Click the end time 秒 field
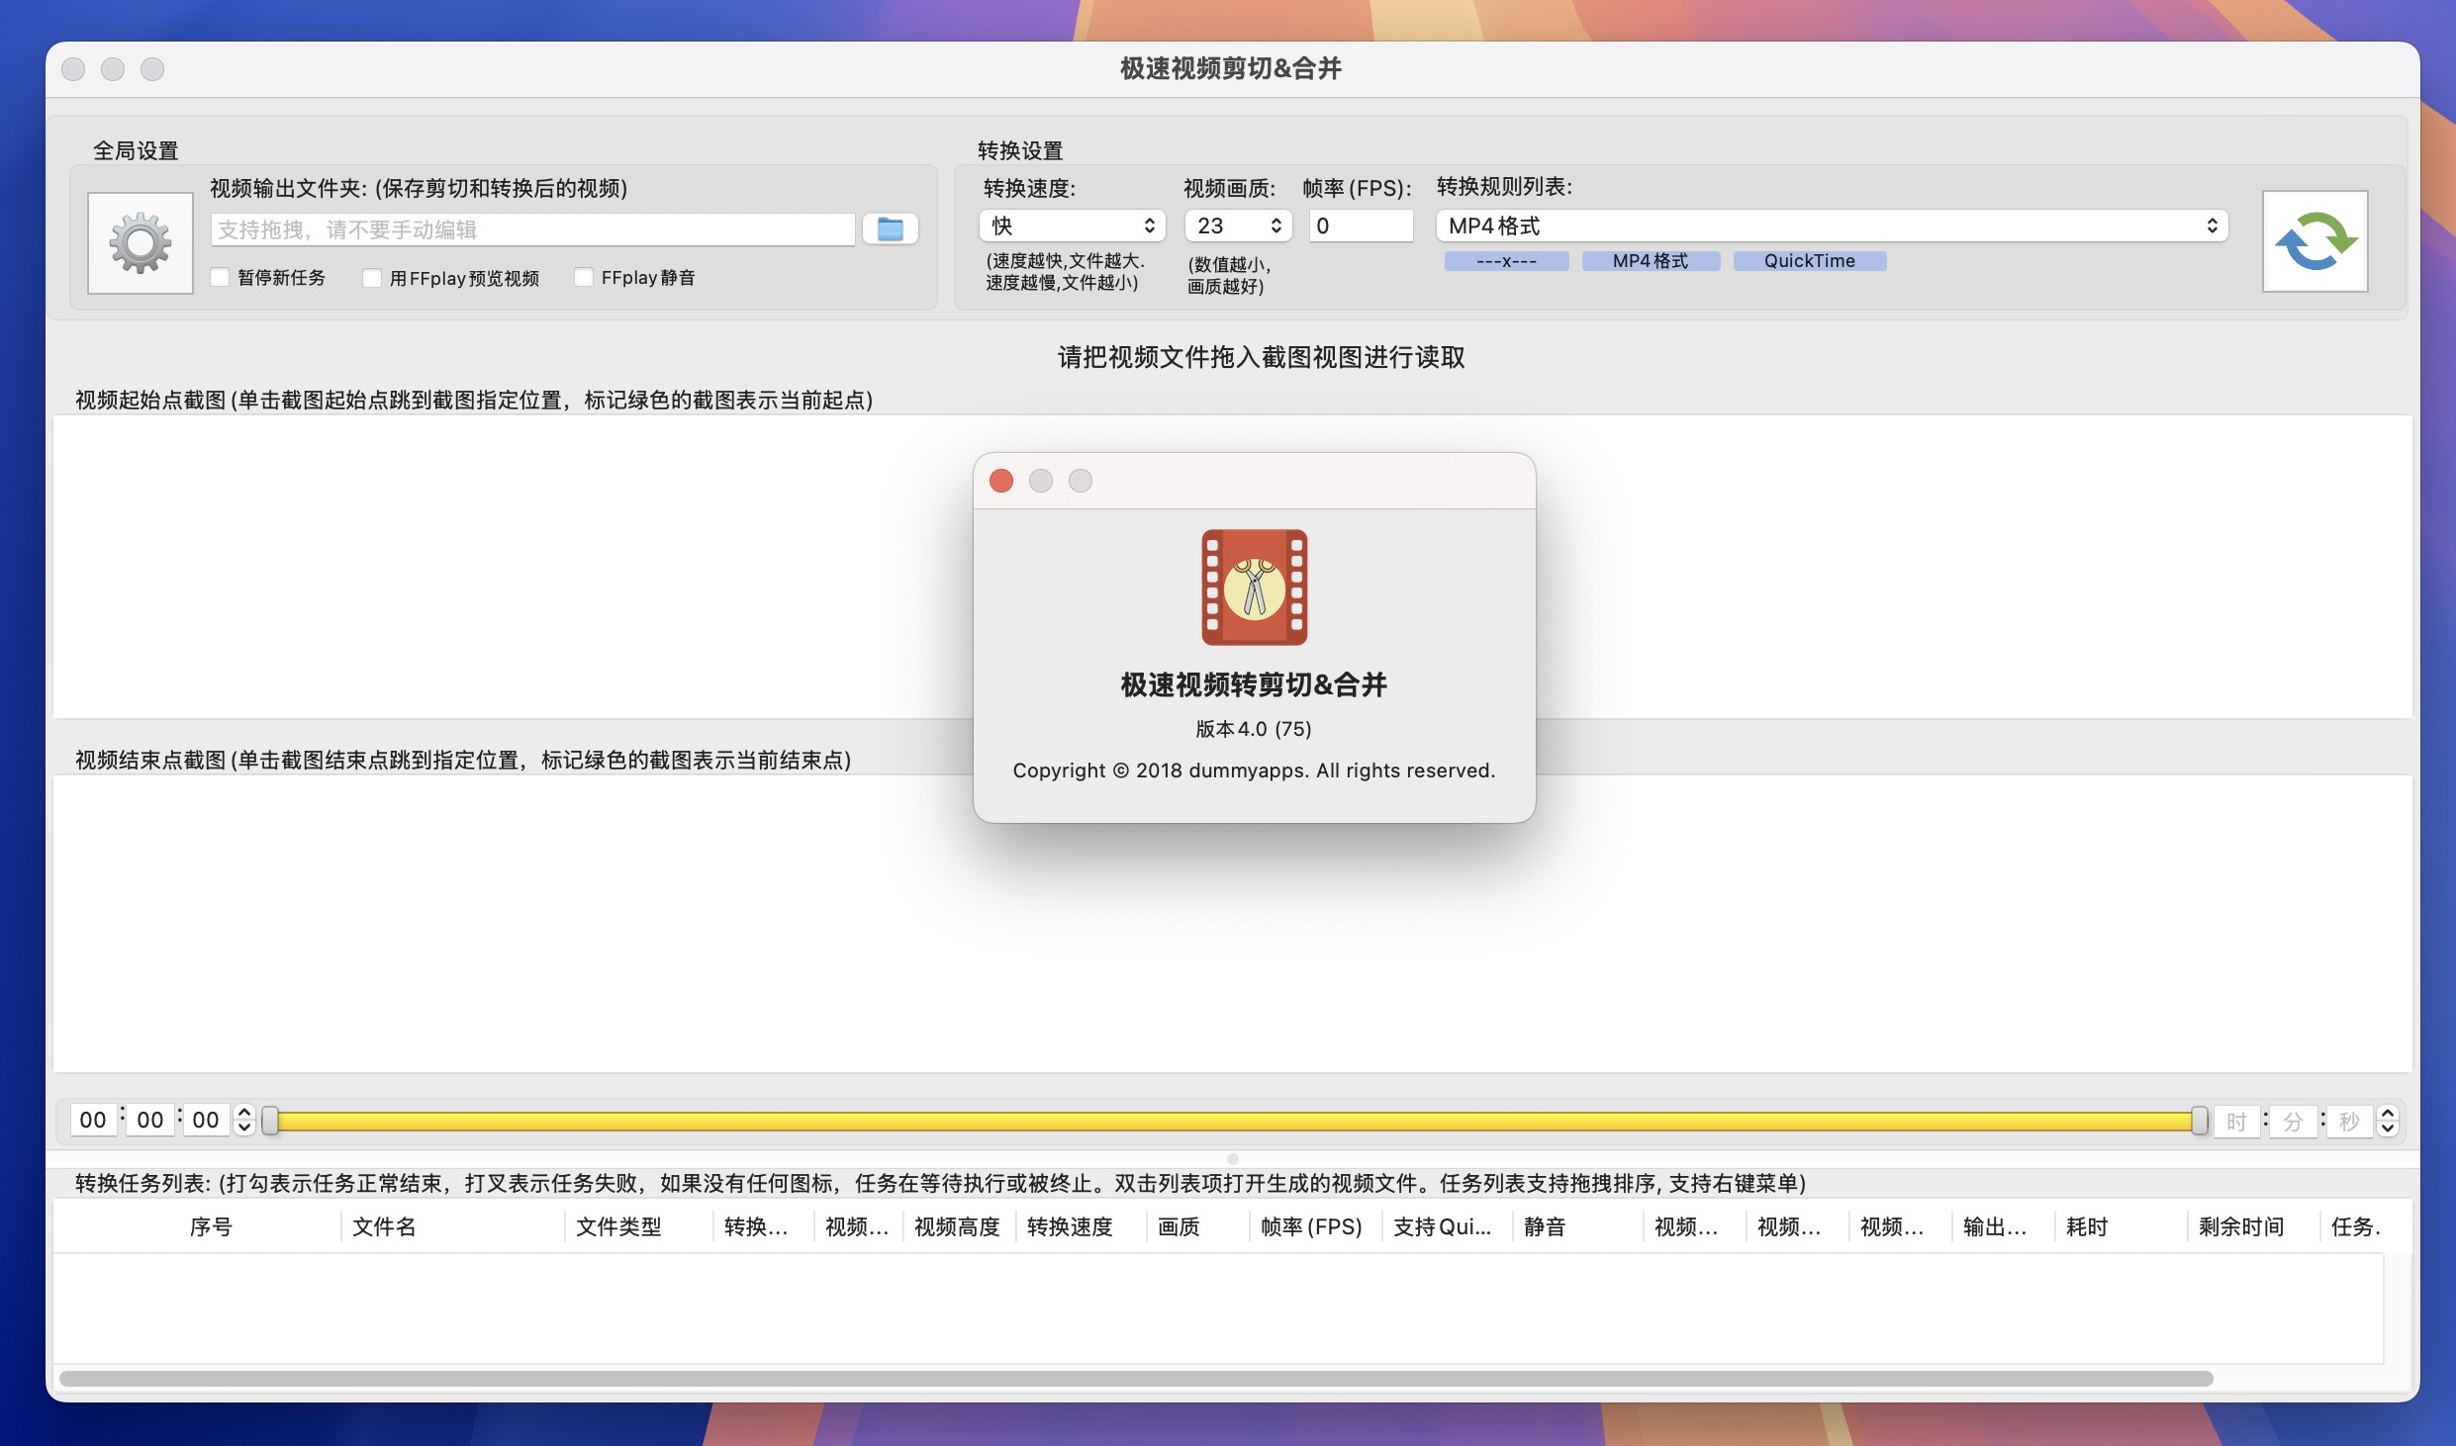2456x1446 pixels. click(x=2349, y=1122)
